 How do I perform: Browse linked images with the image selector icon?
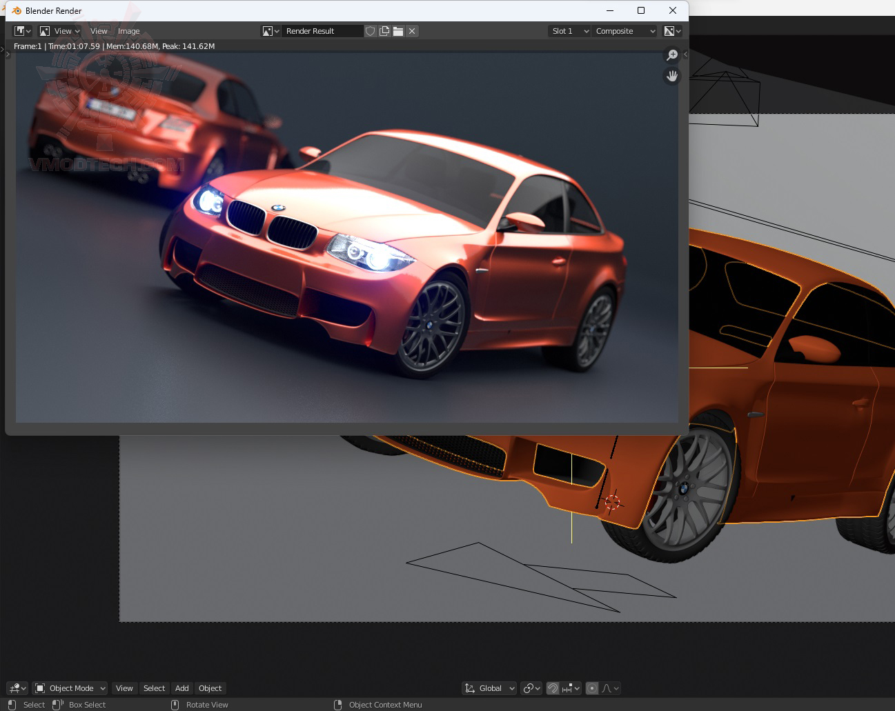click(271, 31)
